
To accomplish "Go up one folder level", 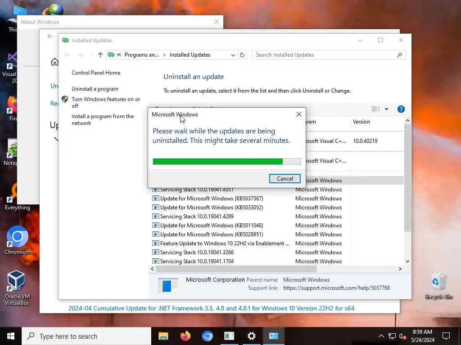I will [x=100, y=55].
